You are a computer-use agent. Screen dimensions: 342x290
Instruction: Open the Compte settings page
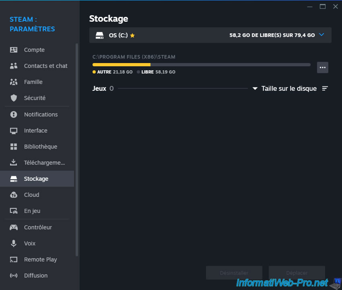click(x=37, y=50)
